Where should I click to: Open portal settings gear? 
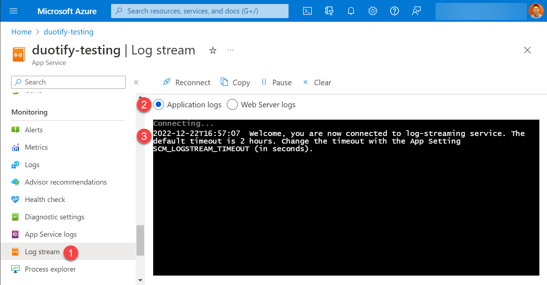[373, 11]
